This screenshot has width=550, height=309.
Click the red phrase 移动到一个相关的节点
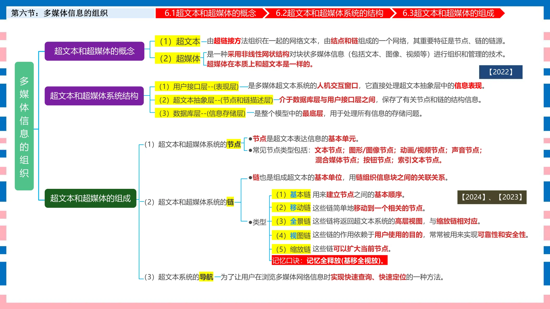pyautogui.click(x=388, y=208)
